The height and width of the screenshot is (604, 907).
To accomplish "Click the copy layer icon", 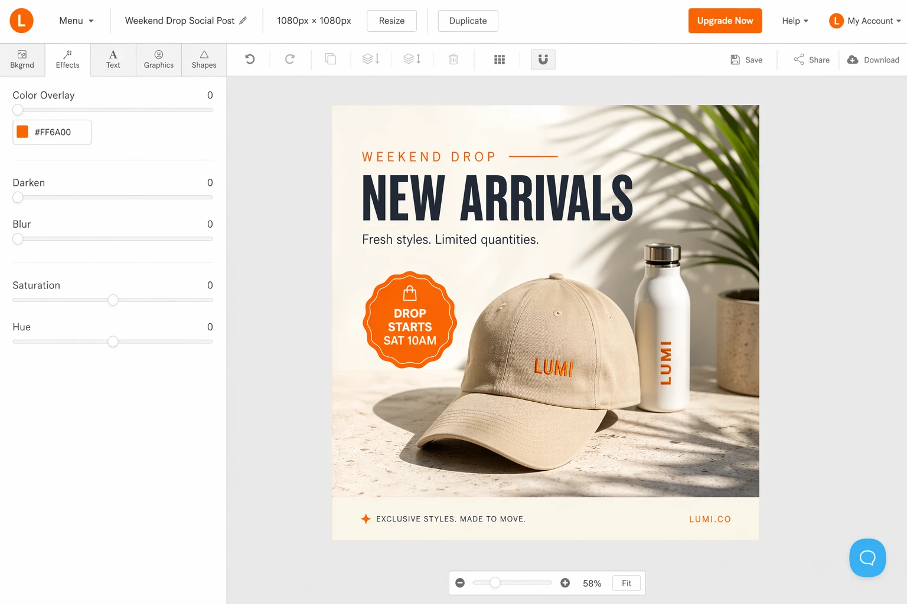I will click(331, 59).
